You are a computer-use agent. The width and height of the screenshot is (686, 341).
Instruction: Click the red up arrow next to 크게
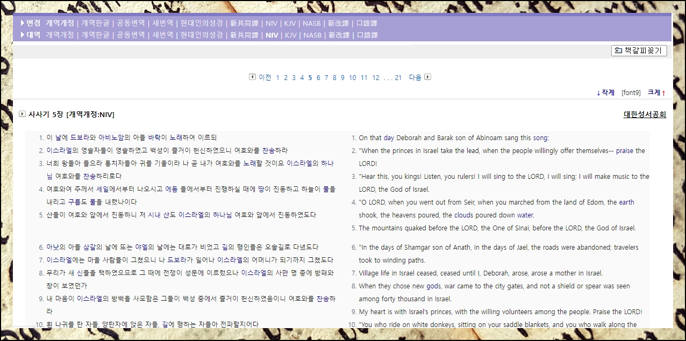(663, 93)
